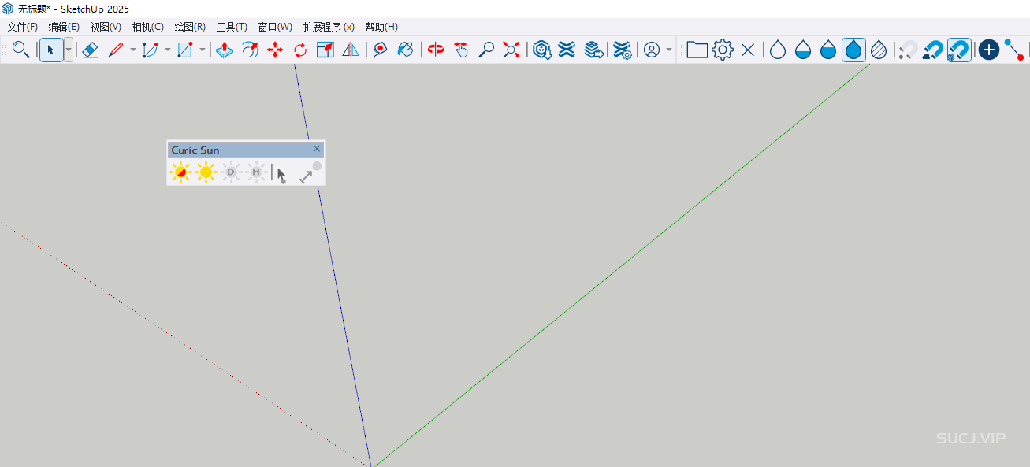Open the 3D Warehouse icon
Viewport: 1030px width, 467px height.
pyautogui.click(x=541, y=50)
